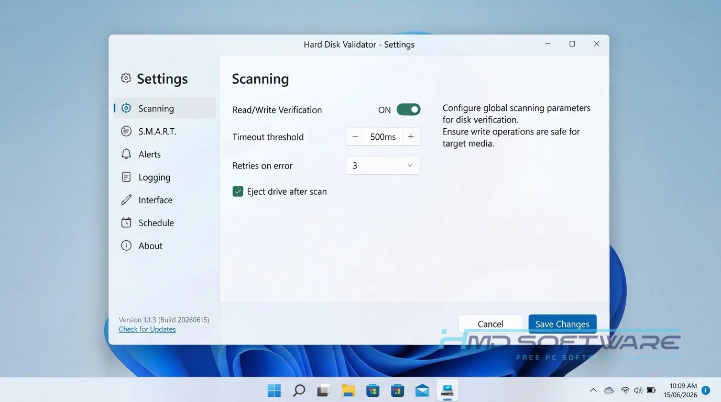721x402 pixels.
Task: Click the S.M.A.R.T. sidebar icon
Action: (126, 131)
